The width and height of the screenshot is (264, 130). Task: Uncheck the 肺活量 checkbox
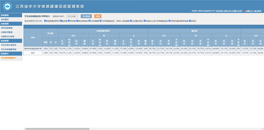coord(61,21)
